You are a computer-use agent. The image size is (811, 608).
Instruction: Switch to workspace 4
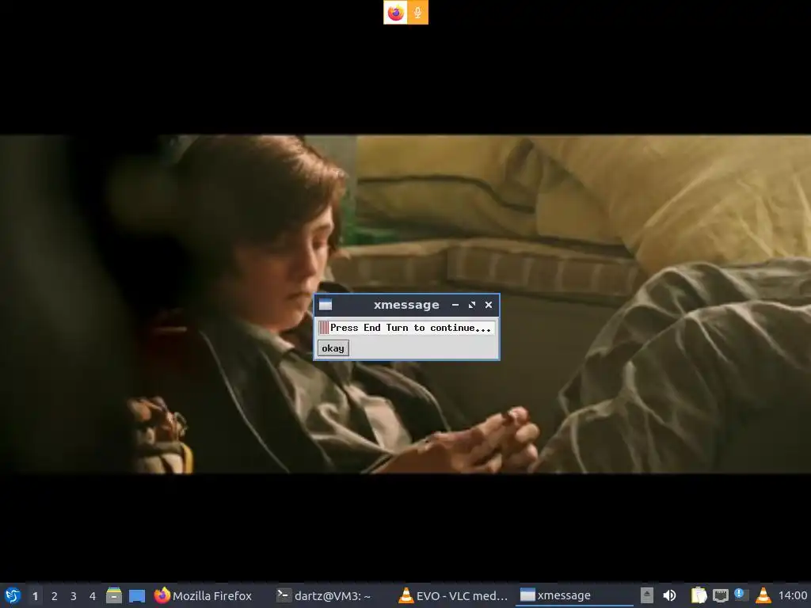(93, 596)
